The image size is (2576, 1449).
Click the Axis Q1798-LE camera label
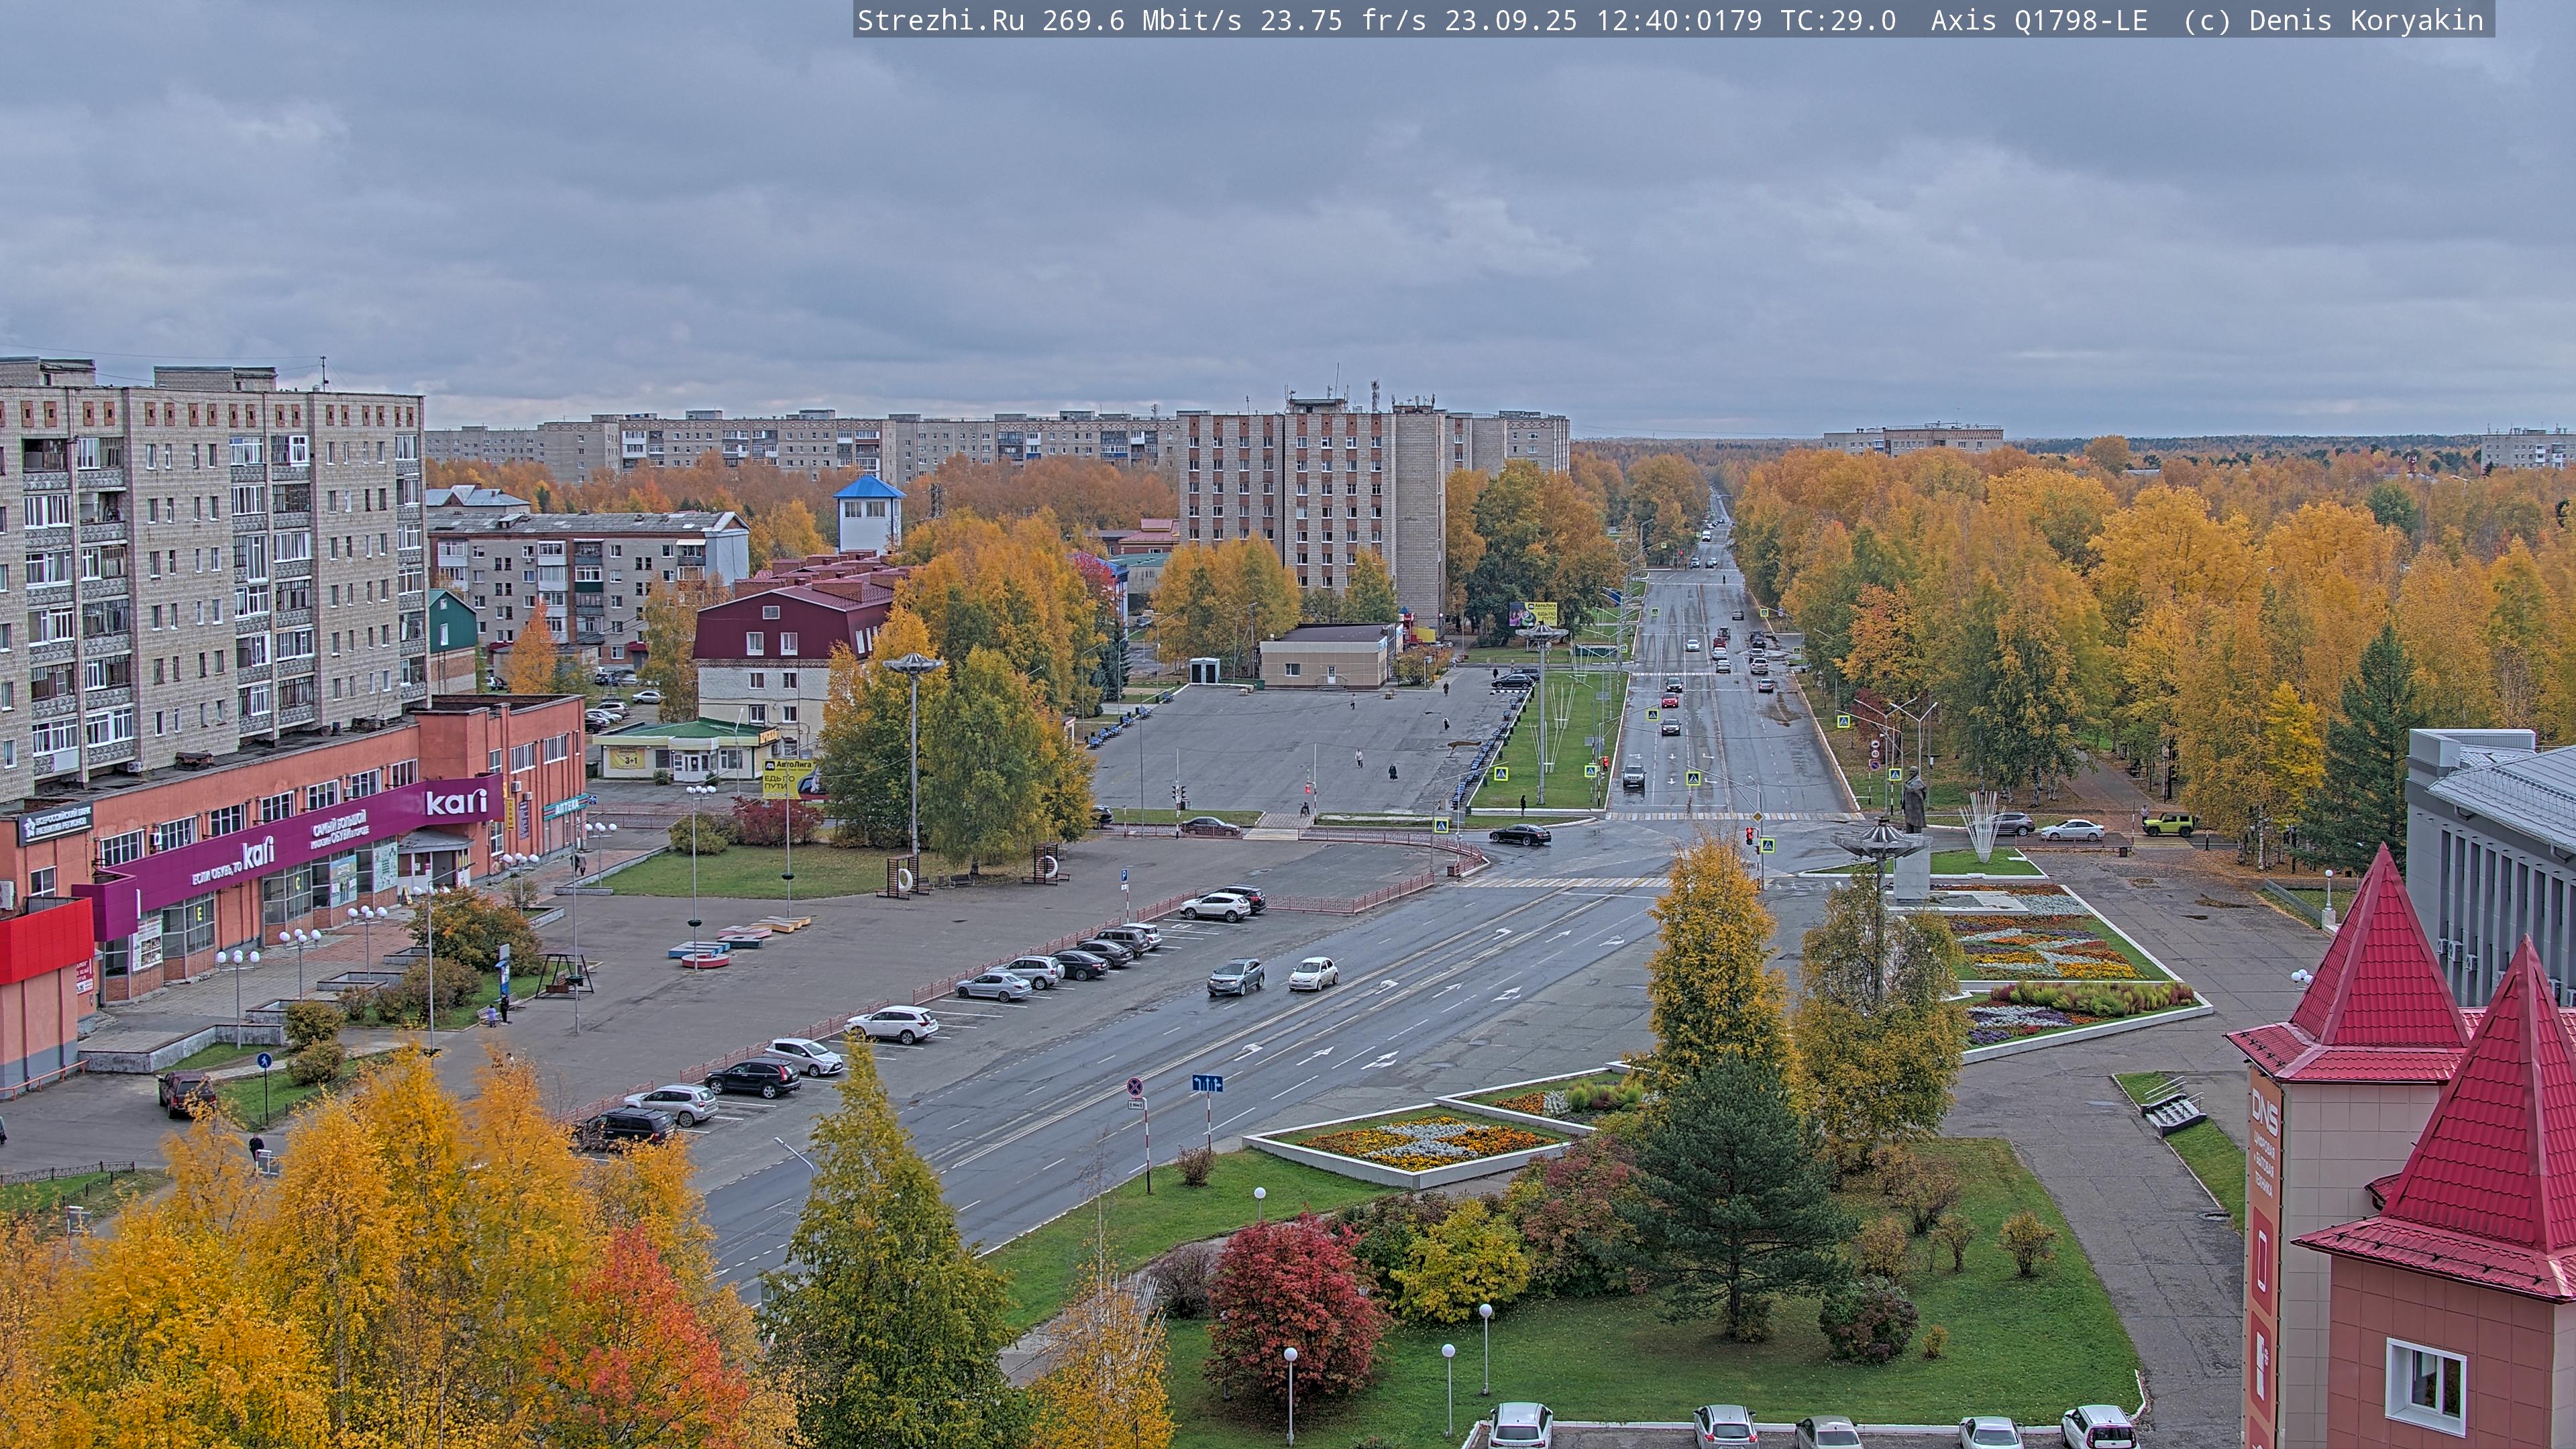[2038, 20]
